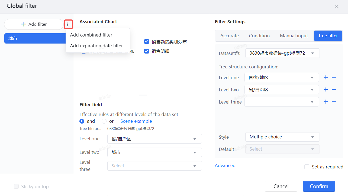Switch to the Condition tab
This screenshot has width=348, height=196.
(x=259, y=36)
